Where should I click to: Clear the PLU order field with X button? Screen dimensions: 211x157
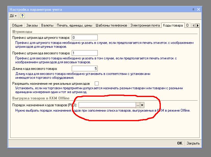click(x=142, y=105)
